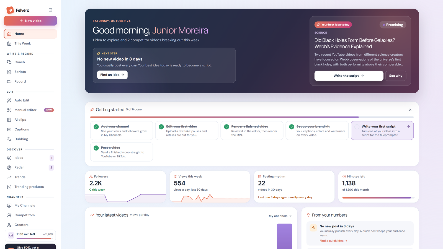The image size is (443, 249).
Task: Click the AI clips film icon
Action: point(9,120)
